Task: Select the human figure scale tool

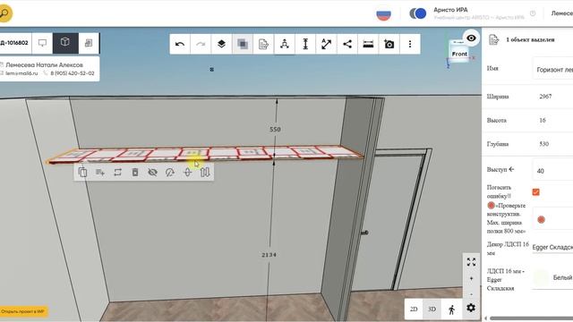Action: 285,44
